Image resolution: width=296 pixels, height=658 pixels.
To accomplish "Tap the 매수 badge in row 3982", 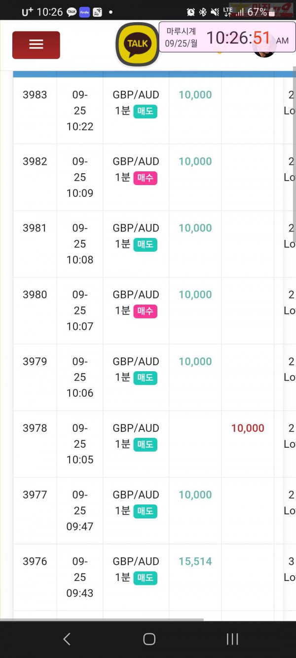I will click(x=145, y=178).
